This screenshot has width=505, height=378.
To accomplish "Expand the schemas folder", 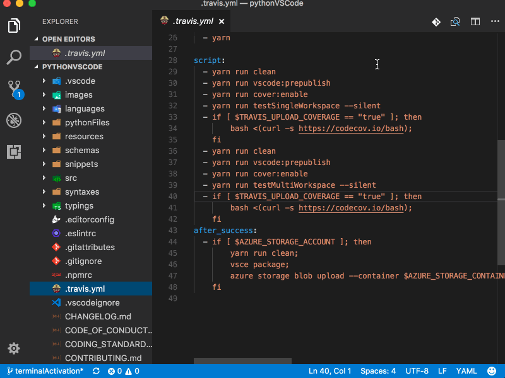I will (x=44, y=150).
